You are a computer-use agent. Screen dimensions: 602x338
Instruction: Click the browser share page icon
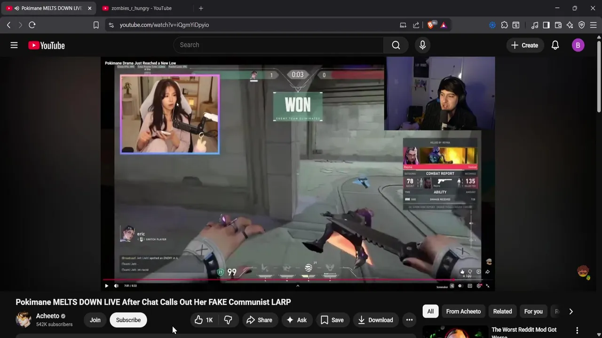point(416,25)
